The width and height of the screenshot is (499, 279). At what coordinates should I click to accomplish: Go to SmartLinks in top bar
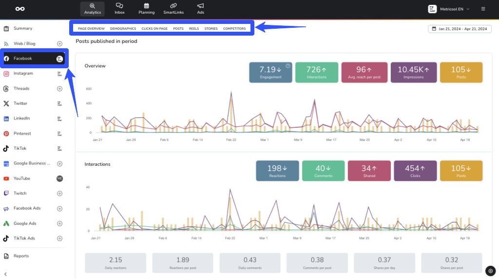[173, 6]
